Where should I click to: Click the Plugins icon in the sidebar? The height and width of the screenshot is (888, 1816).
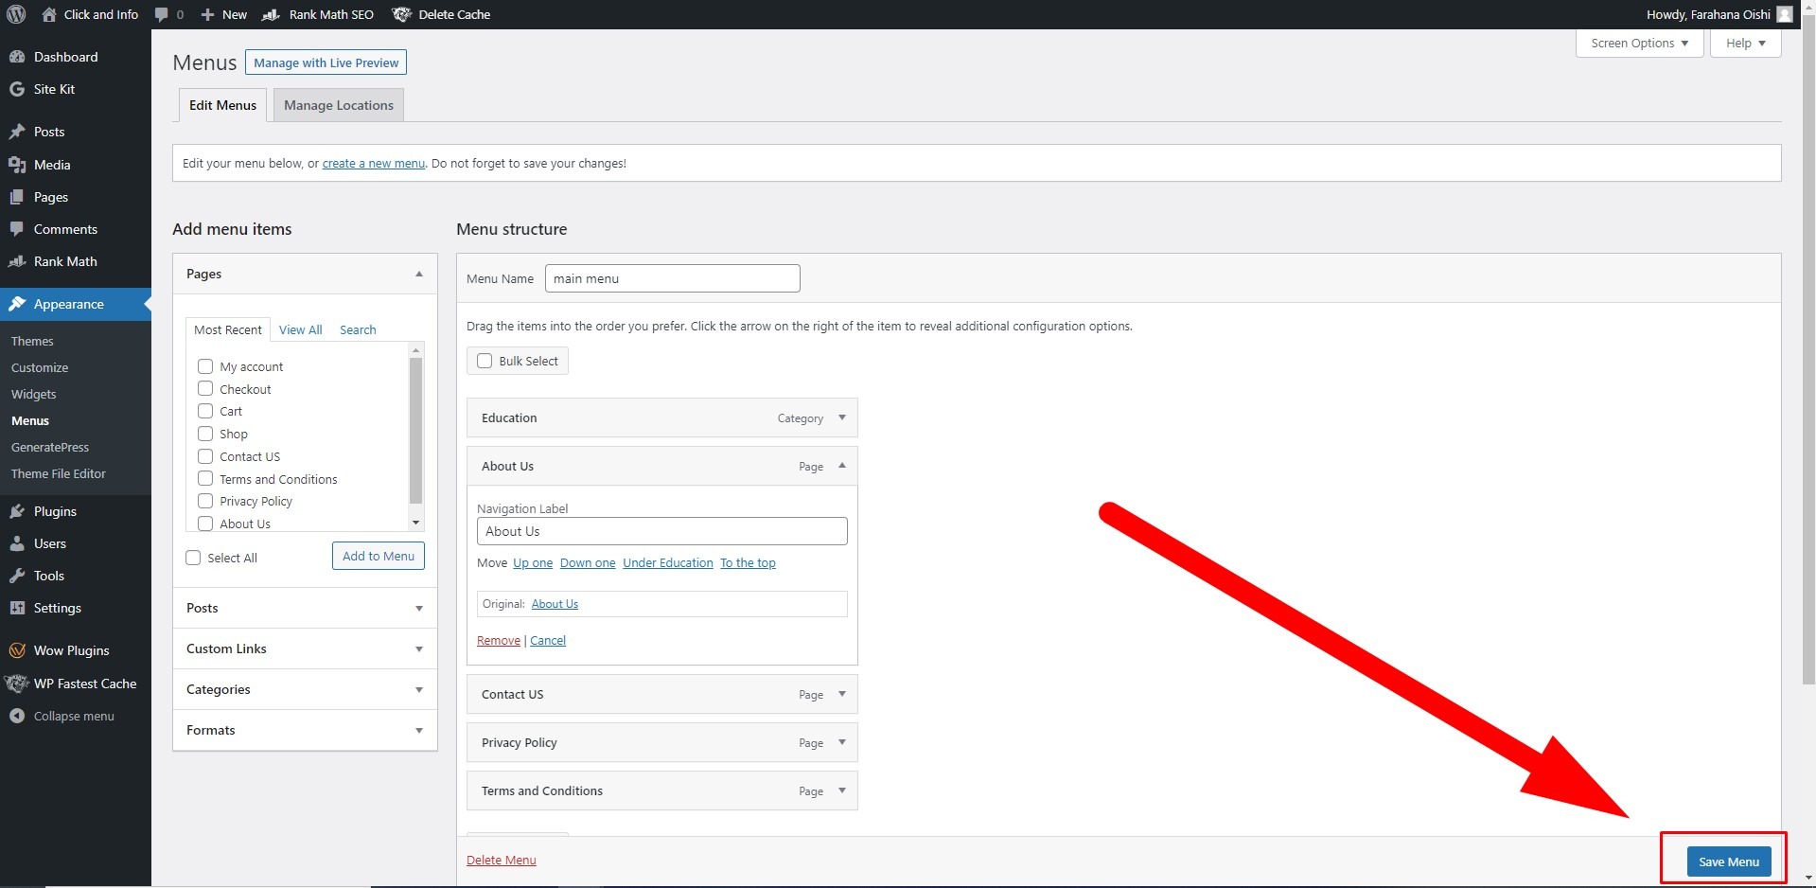tap(16, 511)
